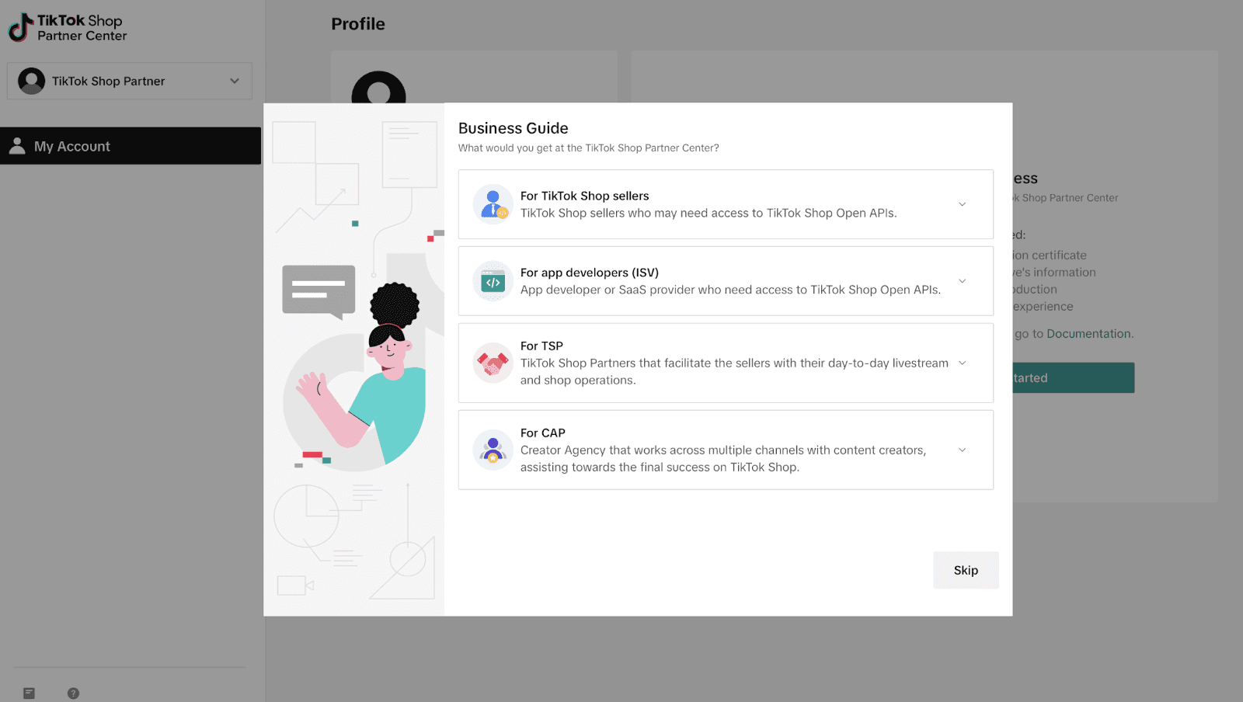Click the Get started button

(1072, 377)
